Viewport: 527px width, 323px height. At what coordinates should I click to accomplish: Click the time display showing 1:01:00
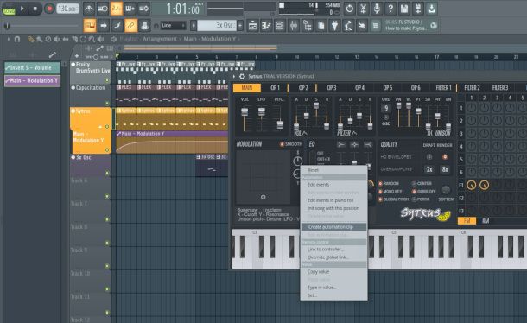pos(183,9)
